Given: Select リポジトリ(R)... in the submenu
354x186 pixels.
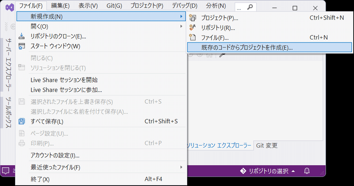Looking at the screenshot, I should coord(269,27).
